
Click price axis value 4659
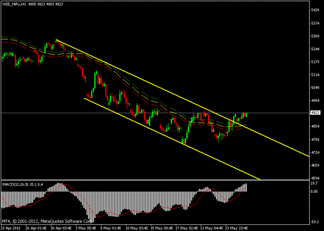[315, 165]
